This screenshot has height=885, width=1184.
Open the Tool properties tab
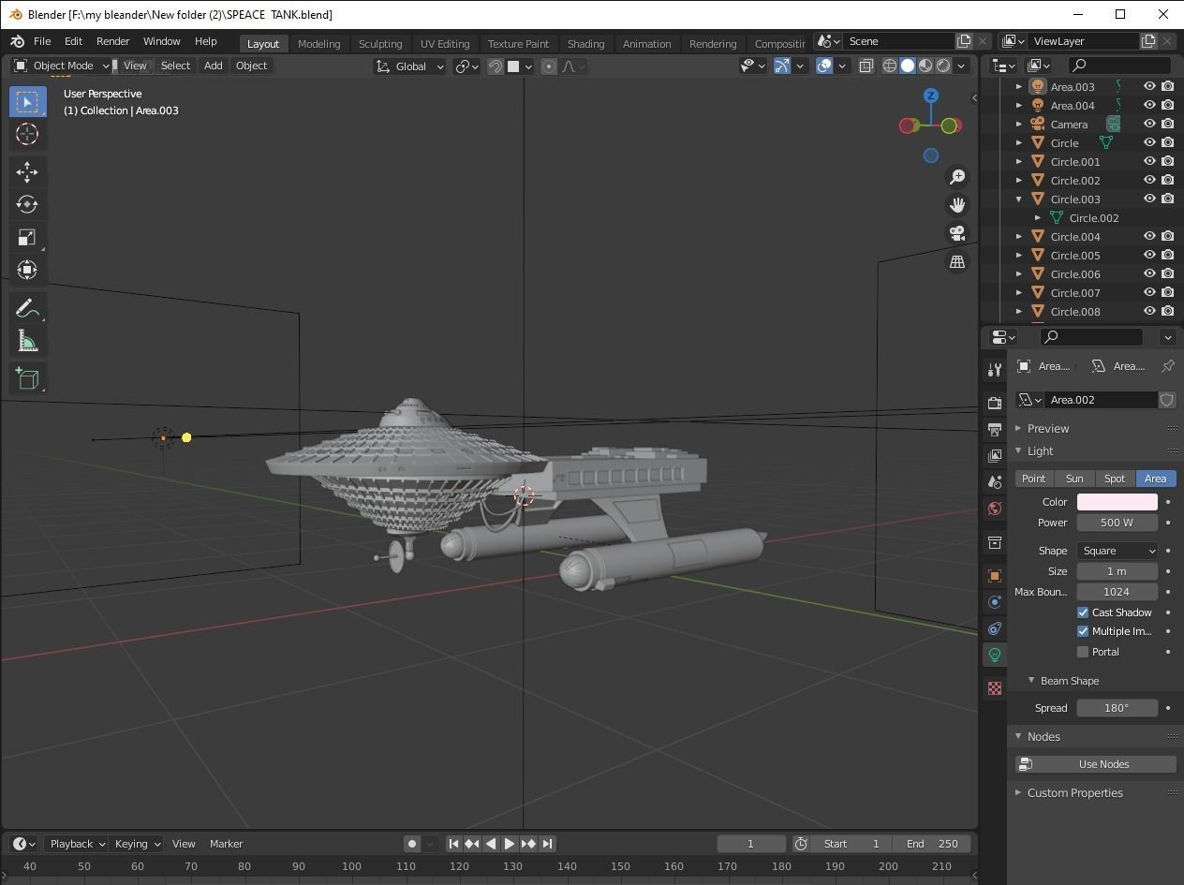995,370
